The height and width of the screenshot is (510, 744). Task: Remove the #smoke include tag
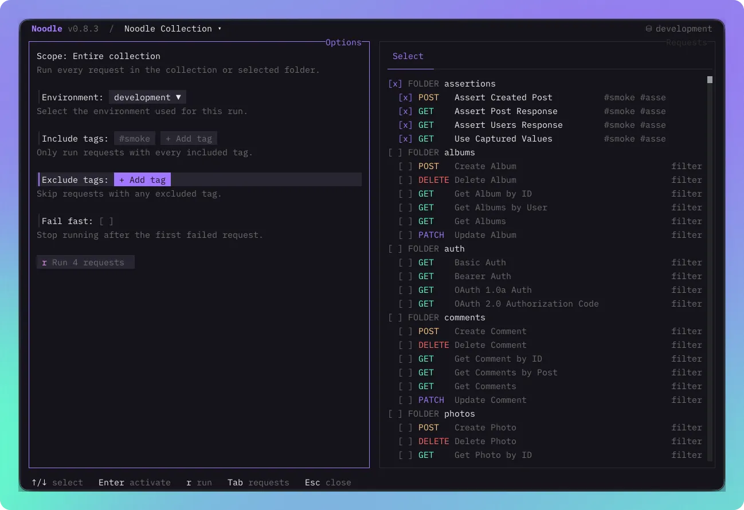pos(135,139)
